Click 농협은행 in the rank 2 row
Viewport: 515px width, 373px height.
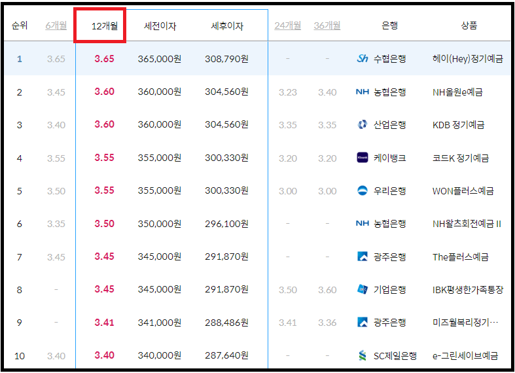pos(390,92)
